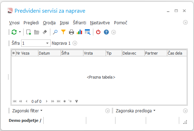Screen dimensions: 194x131
Task: Sort by Nr Veza column header
Action: (27, 53)
